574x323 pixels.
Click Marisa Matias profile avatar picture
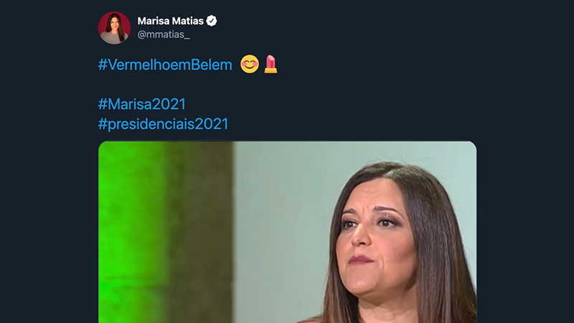114,27
